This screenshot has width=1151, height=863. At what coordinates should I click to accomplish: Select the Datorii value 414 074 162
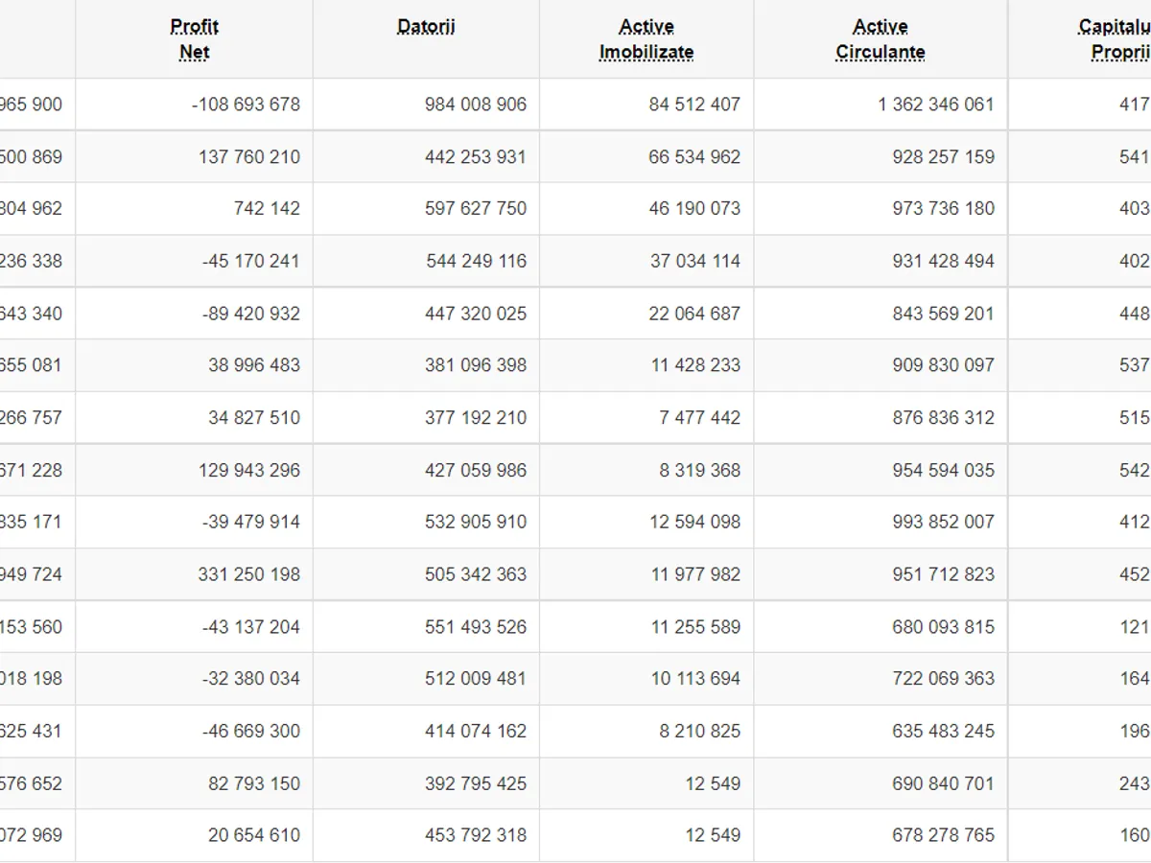tap(476, 732)
